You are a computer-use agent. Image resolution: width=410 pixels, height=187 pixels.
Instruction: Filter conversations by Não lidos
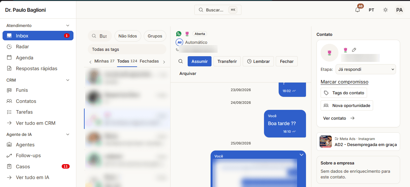coord(128,36)
